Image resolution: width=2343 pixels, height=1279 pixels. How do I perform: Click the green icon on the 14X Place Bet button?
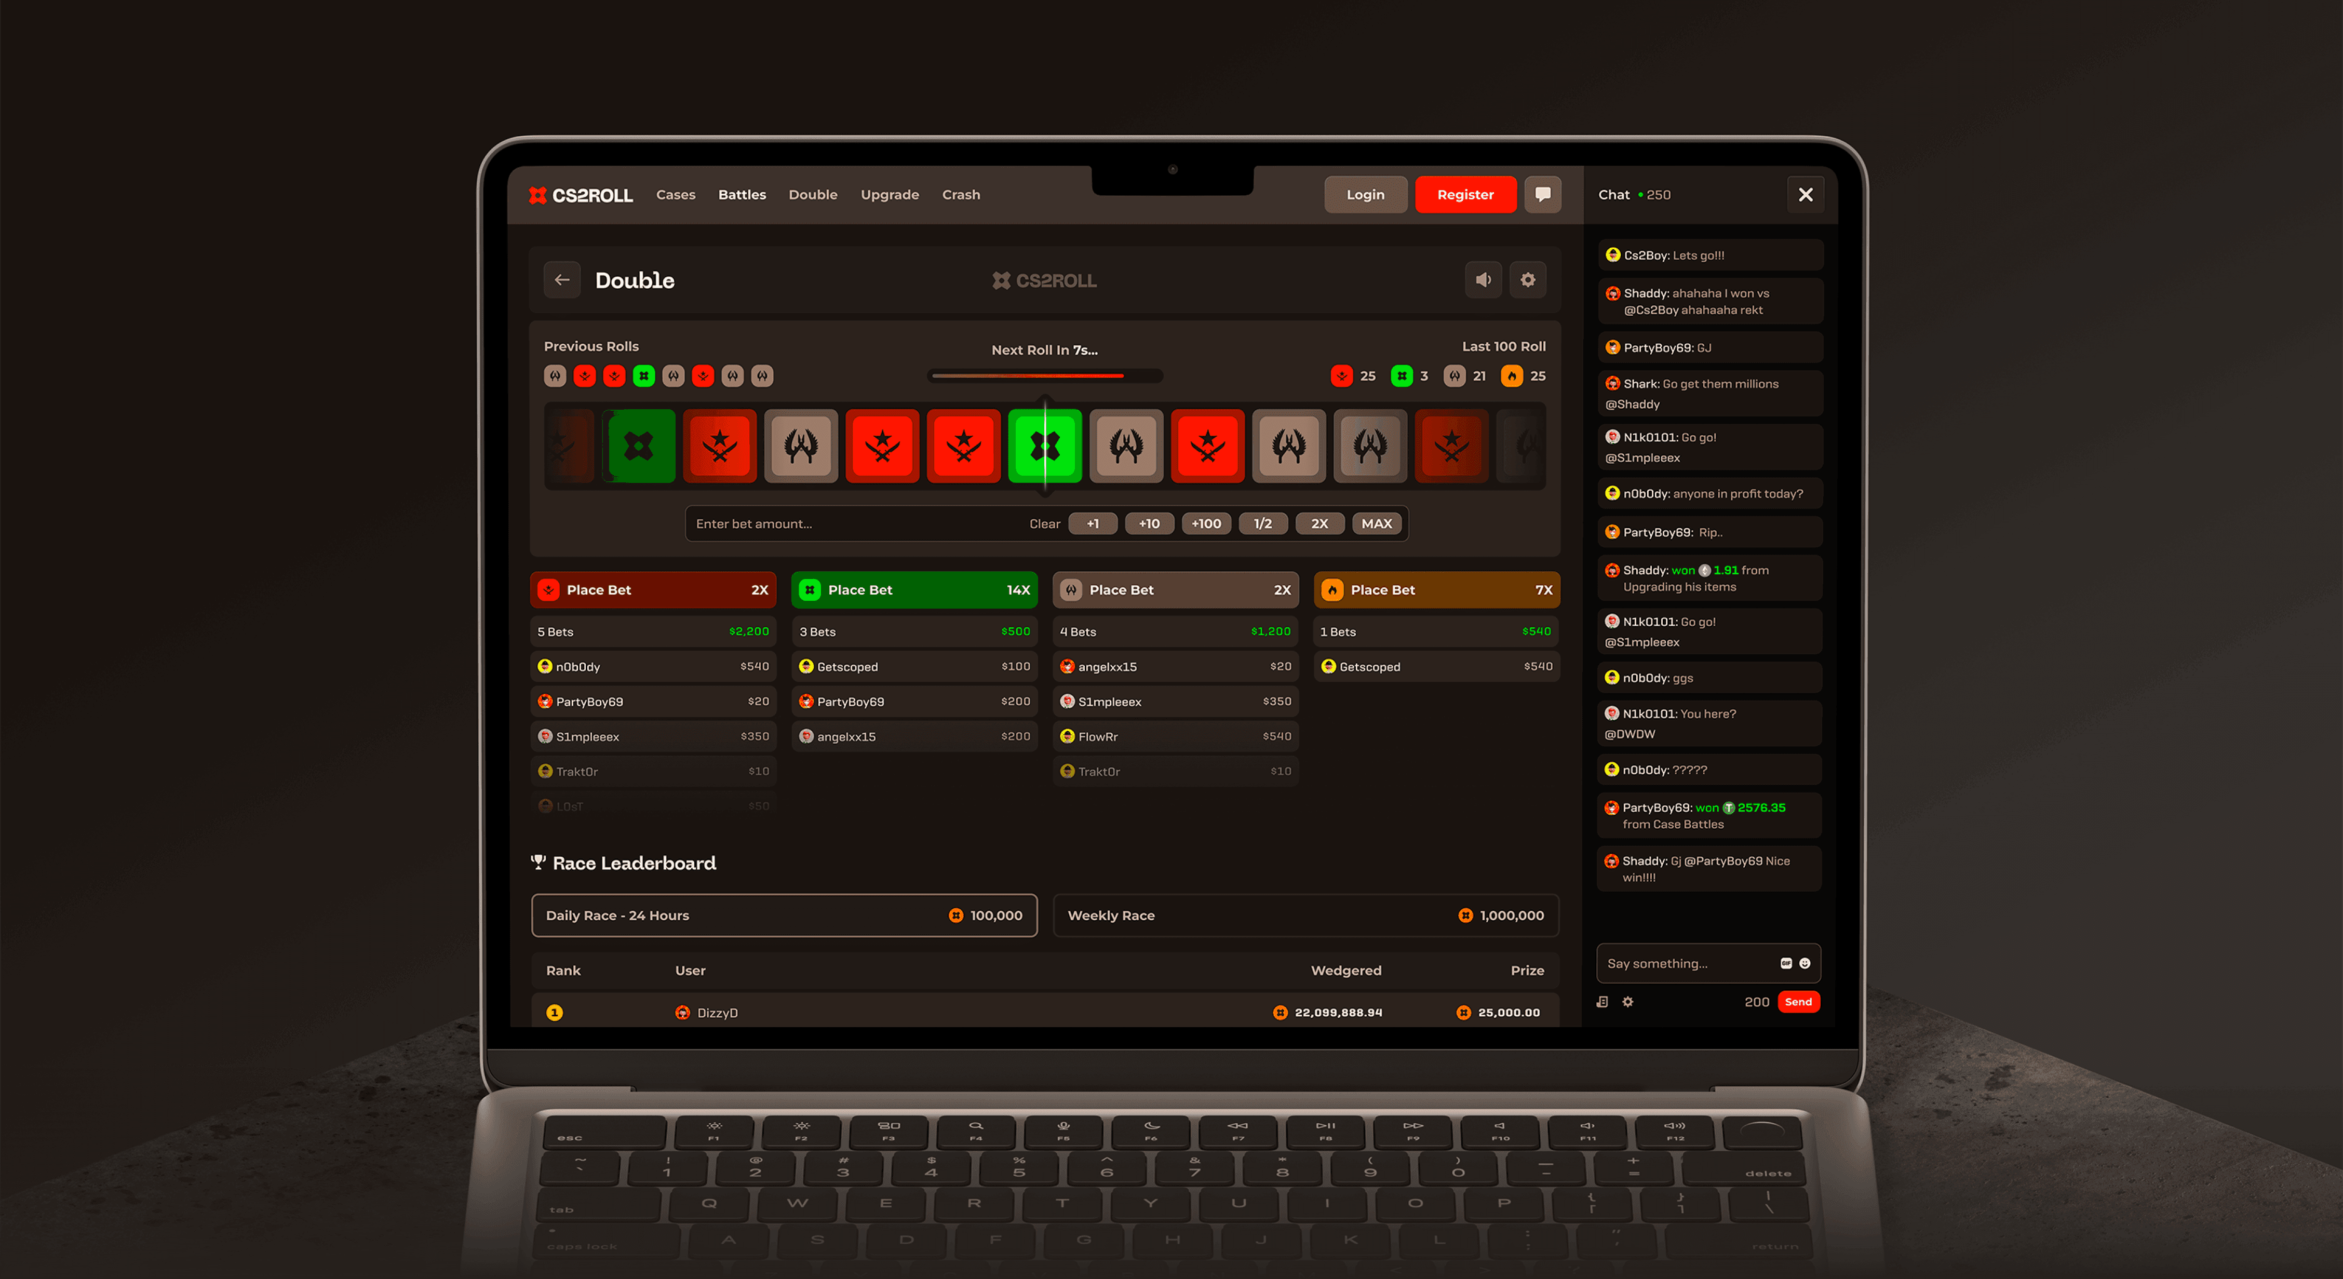coord(810,589)
